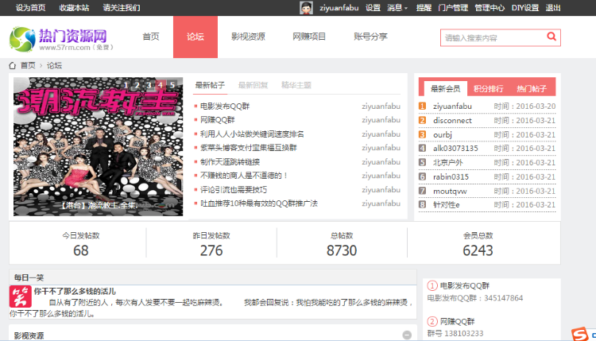Select slide number 1 on banner
The width and height of the screenshot is (596, 341).
[126, 85]
